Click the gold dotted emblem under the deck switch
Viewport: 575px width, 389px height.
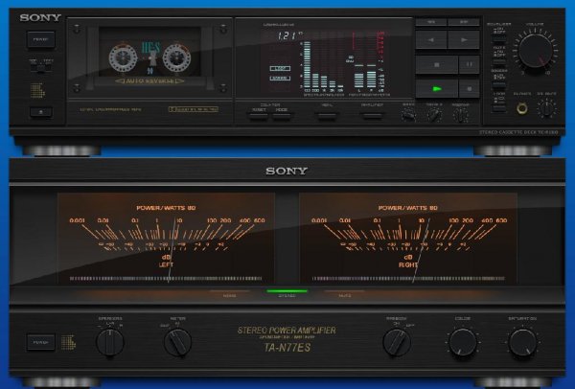pos(37,91)
